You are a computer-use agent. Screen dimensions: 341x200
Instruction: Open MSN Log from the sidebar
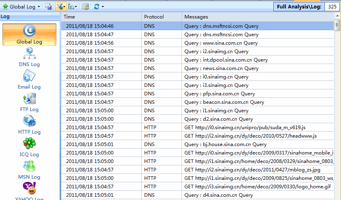pyautogui.click(x=29, y=170)
